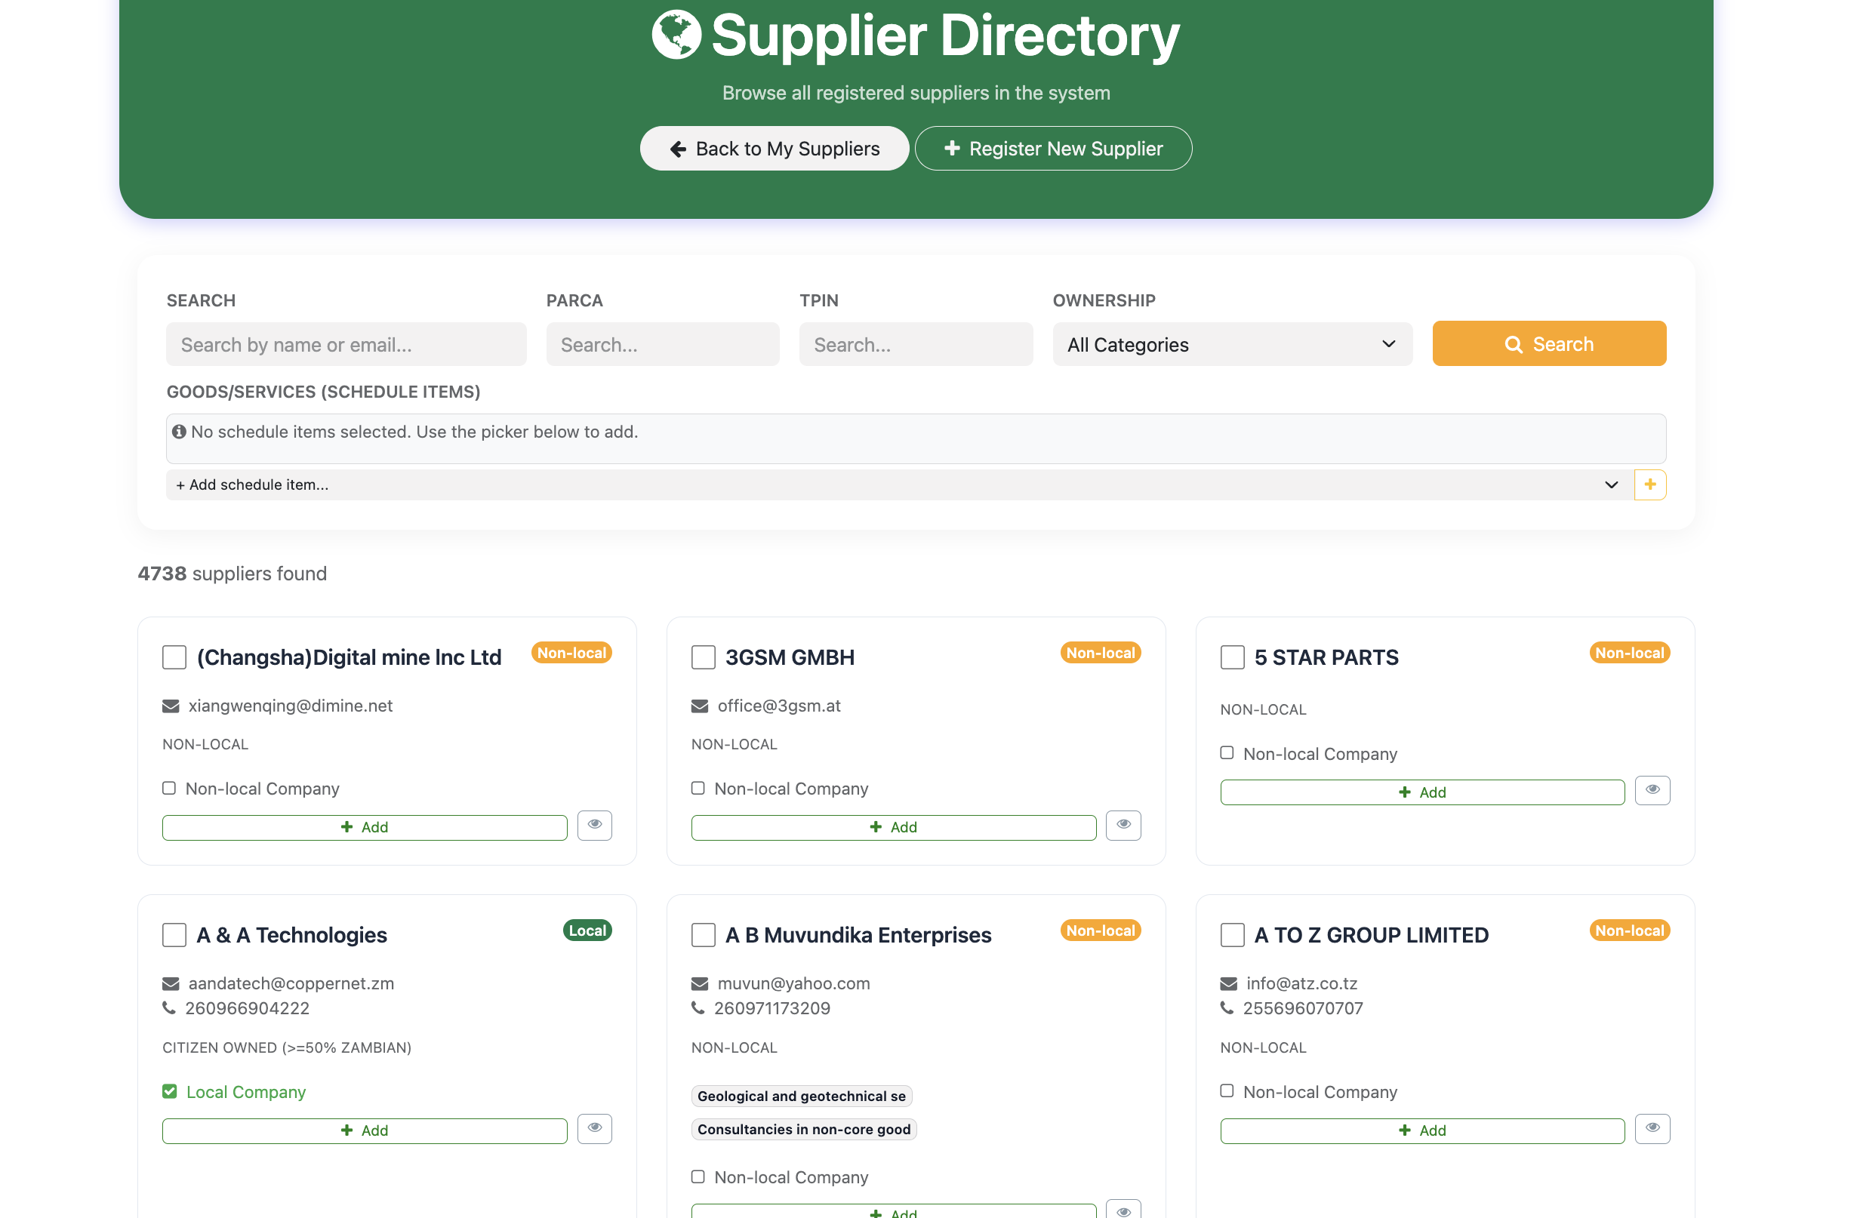Add 5 STAR PARTS supplier
The width and height of the screenshot is (1854, 1218).
(1422, 792)
